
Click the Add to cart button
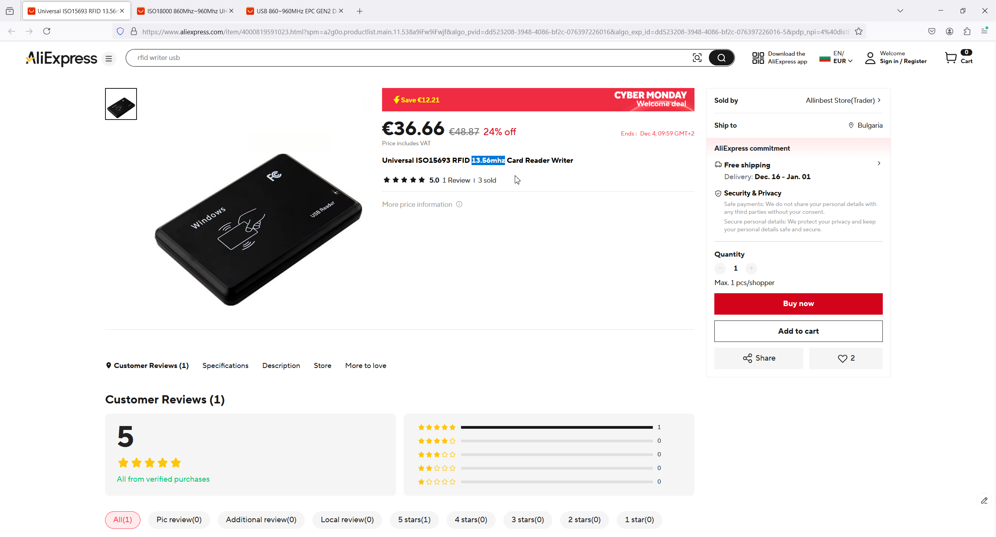[798, 331]
